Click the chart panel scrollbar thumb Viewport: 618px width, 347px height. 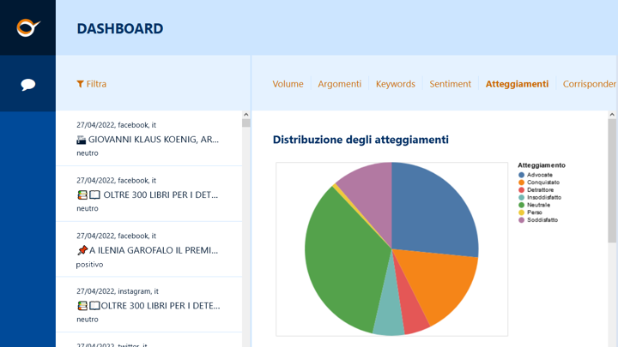pyautogui.click(x=612, y=181)
